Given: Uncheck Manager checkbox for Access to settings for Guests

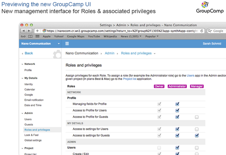Looking at the screenshot, I should point(197,135).
